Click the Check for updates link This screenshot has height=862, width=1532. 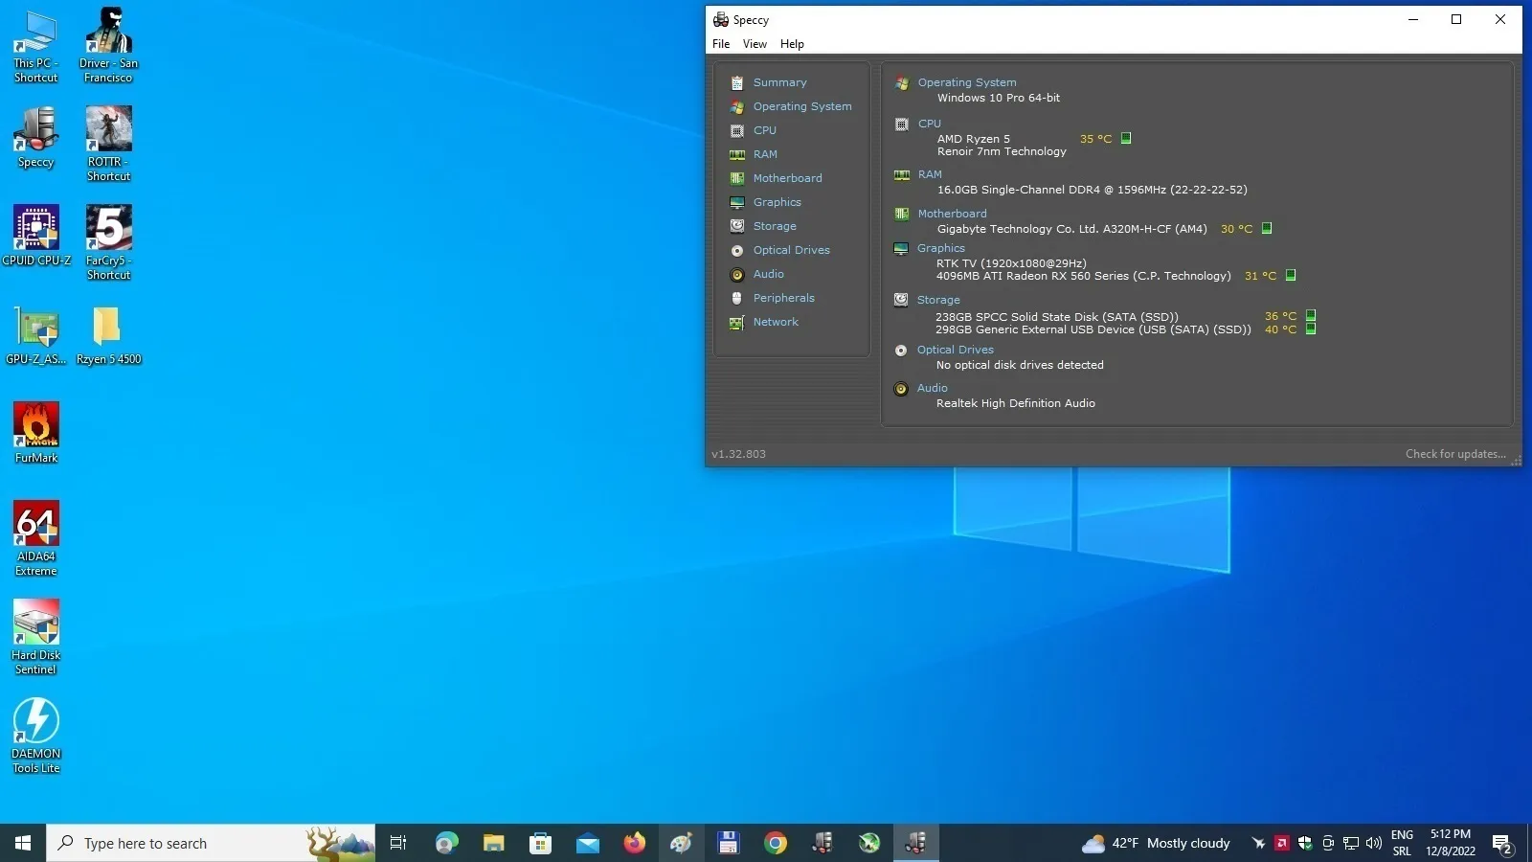tap(1455, 454)
